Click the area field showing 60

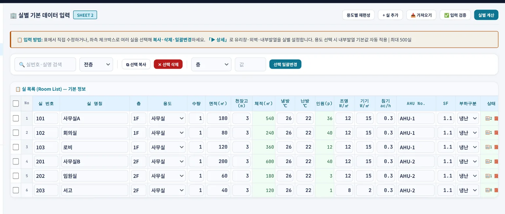pyautogui.click(x=218, y=176)
